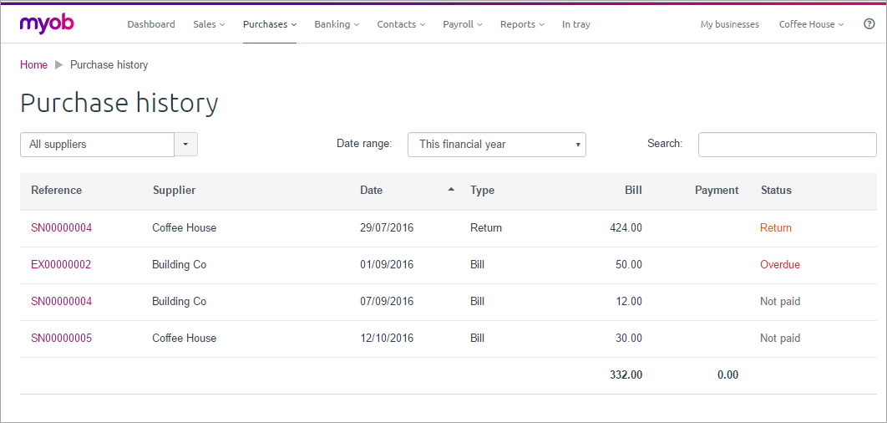Open bill reference EX00000002
Screen dimensions: 887x423
pos(61,265)
